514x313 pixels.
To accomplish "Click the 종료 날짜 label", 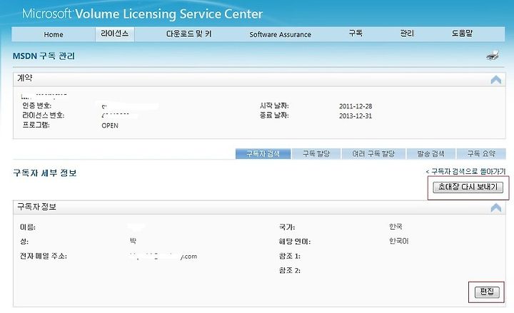I will coord(274,116).
